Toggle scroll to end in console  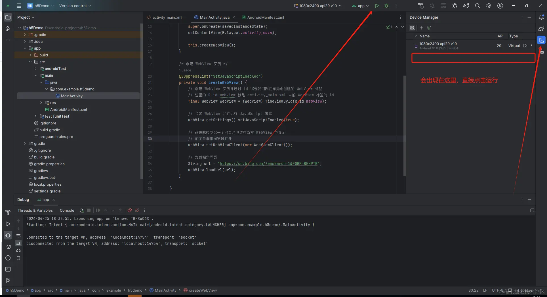[18, 243]
